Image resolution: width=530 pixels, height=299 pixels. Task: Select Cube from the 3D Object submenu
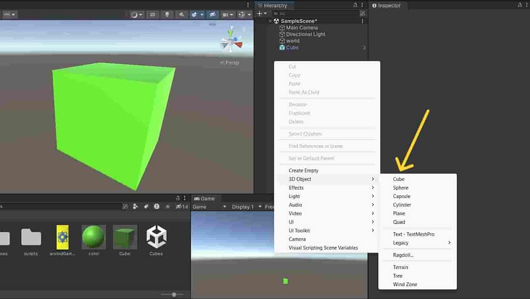(399, 179)
